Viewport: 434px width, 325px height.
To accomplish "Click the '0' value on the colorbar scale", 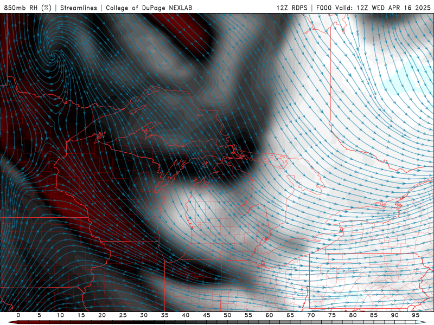I will (18, 315).
